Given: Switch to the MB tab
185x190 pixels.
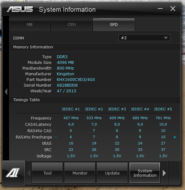Looking at the screenshot, I should (x=30, y=25).
